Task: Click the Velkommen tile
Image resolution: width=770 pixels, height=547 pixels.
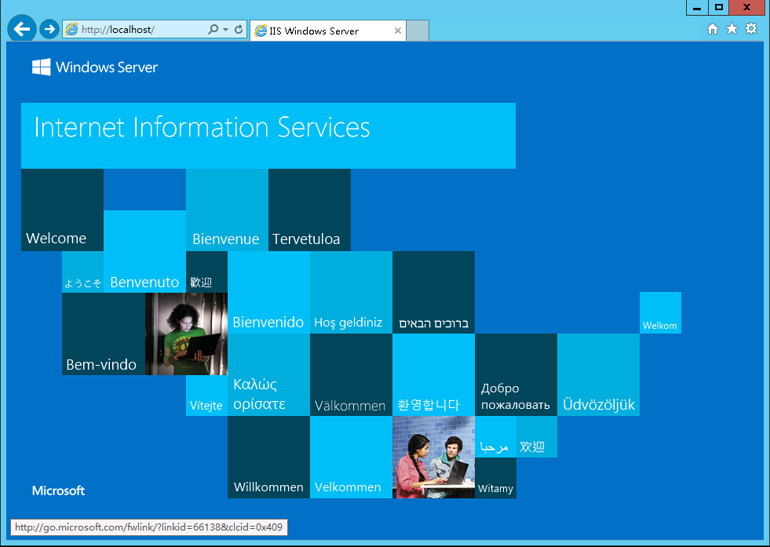Action: (351, 458)
